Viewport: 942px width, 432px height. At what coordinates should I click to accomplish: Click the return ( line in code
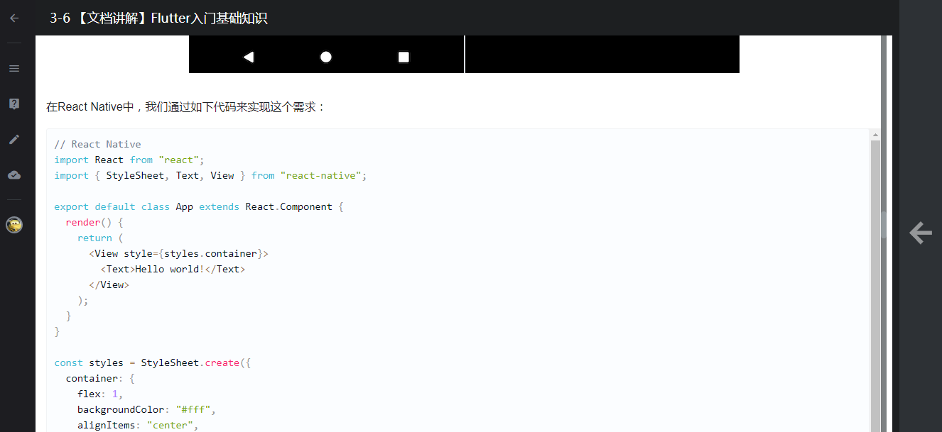100,238
